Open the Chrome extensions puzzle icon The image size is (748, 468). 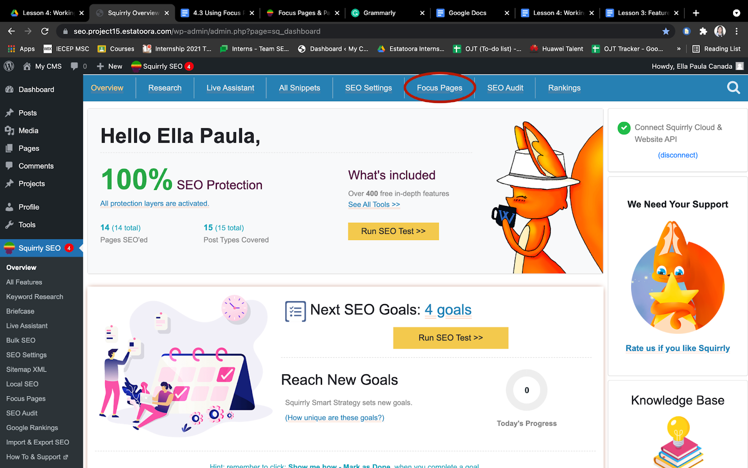pos(703,31)
